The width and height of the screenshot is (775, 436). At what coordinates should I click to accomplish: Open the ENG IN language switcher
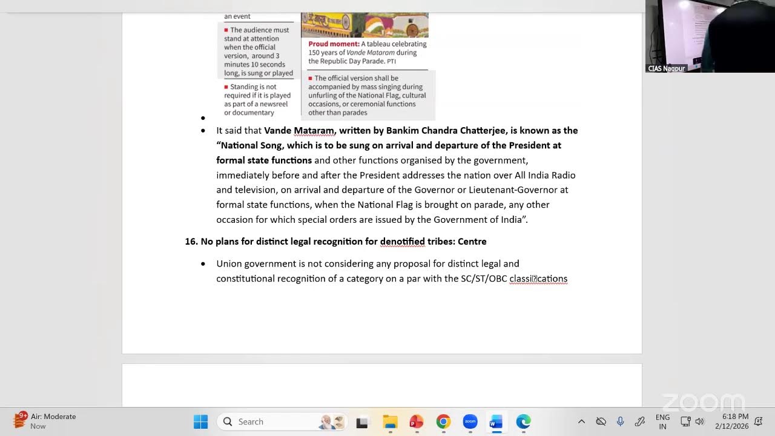[x=662, y=421]
